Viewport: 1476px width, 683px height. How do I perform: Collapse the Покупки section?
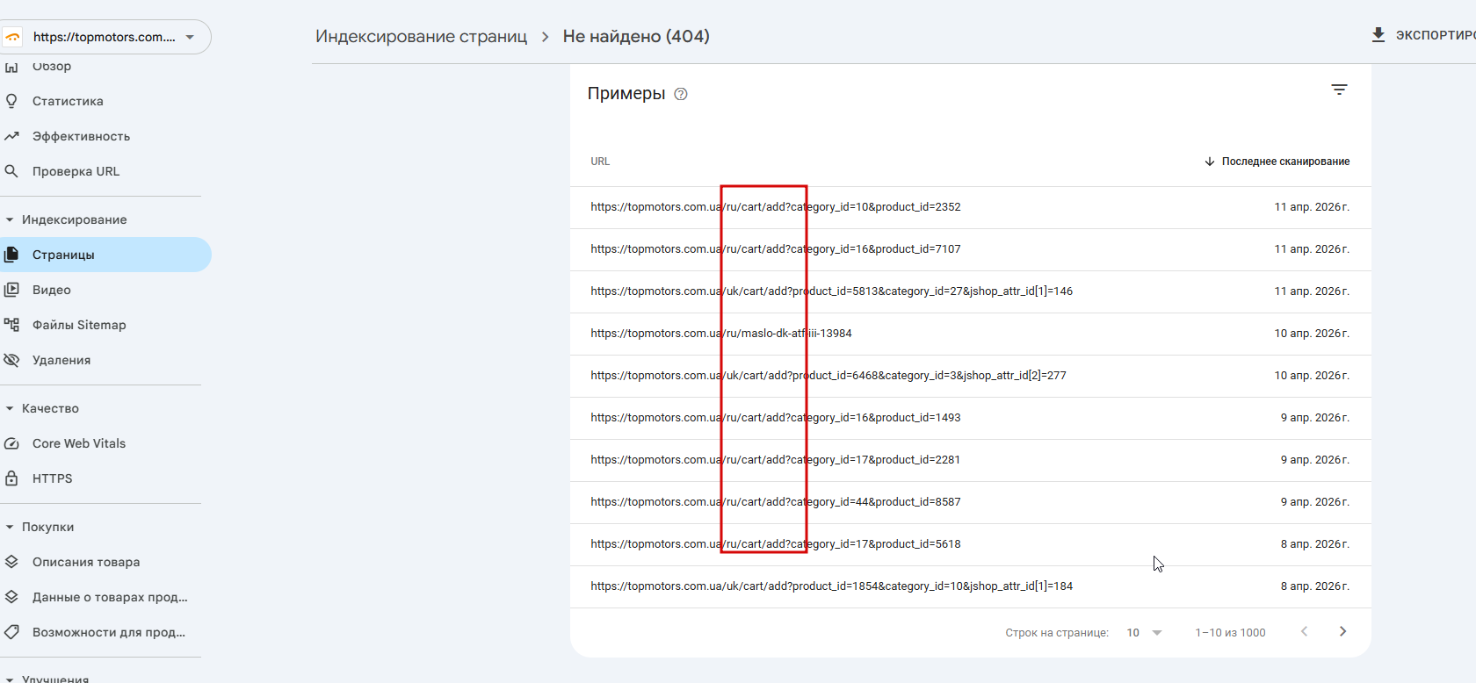click(x=10, y=527)
